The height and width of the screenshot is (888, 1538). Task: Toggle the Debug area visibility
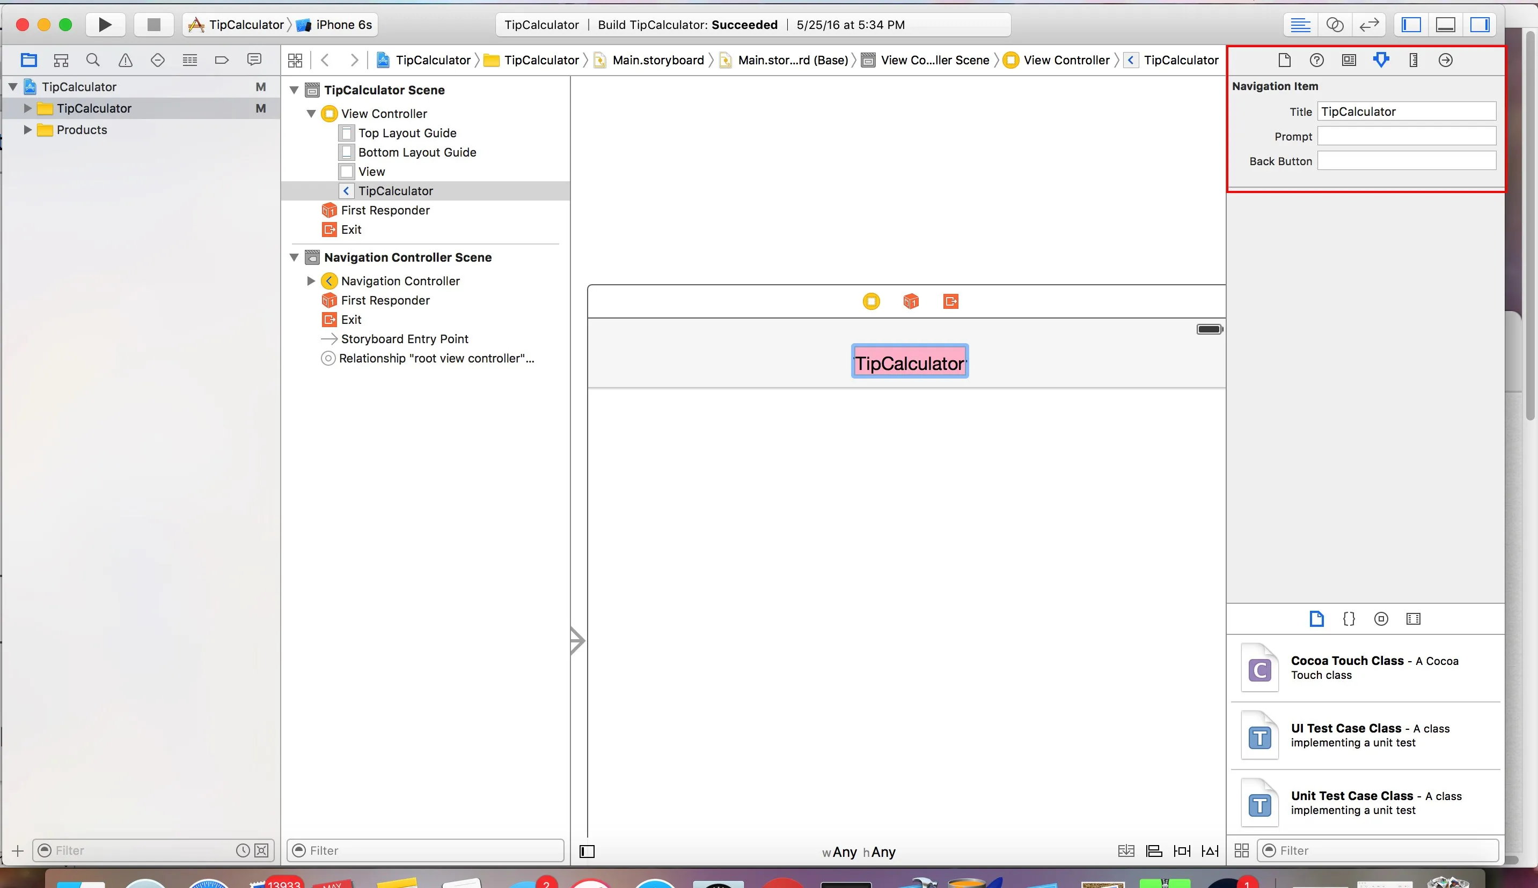(1445, 24)
